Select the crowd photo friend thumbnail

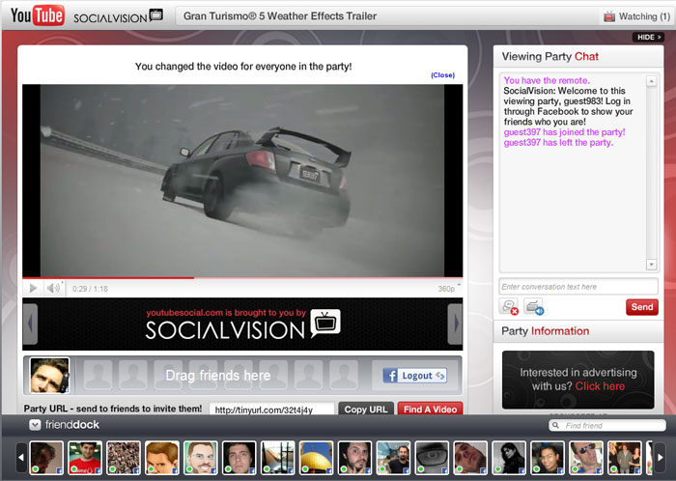124,458
